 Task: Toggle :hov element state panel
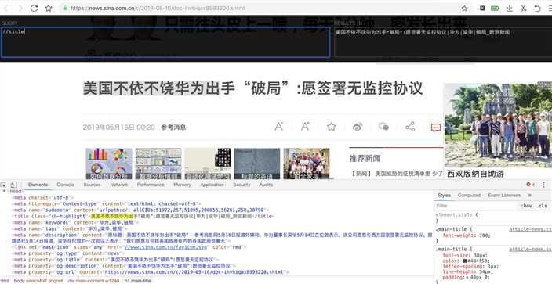(x=526, y=206)
